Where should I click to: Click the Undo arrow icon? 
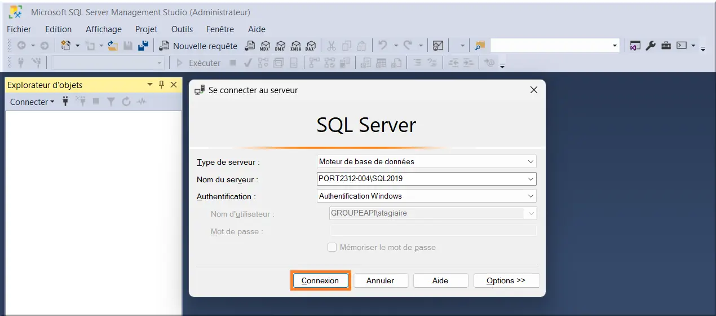(x=383, y=46)
